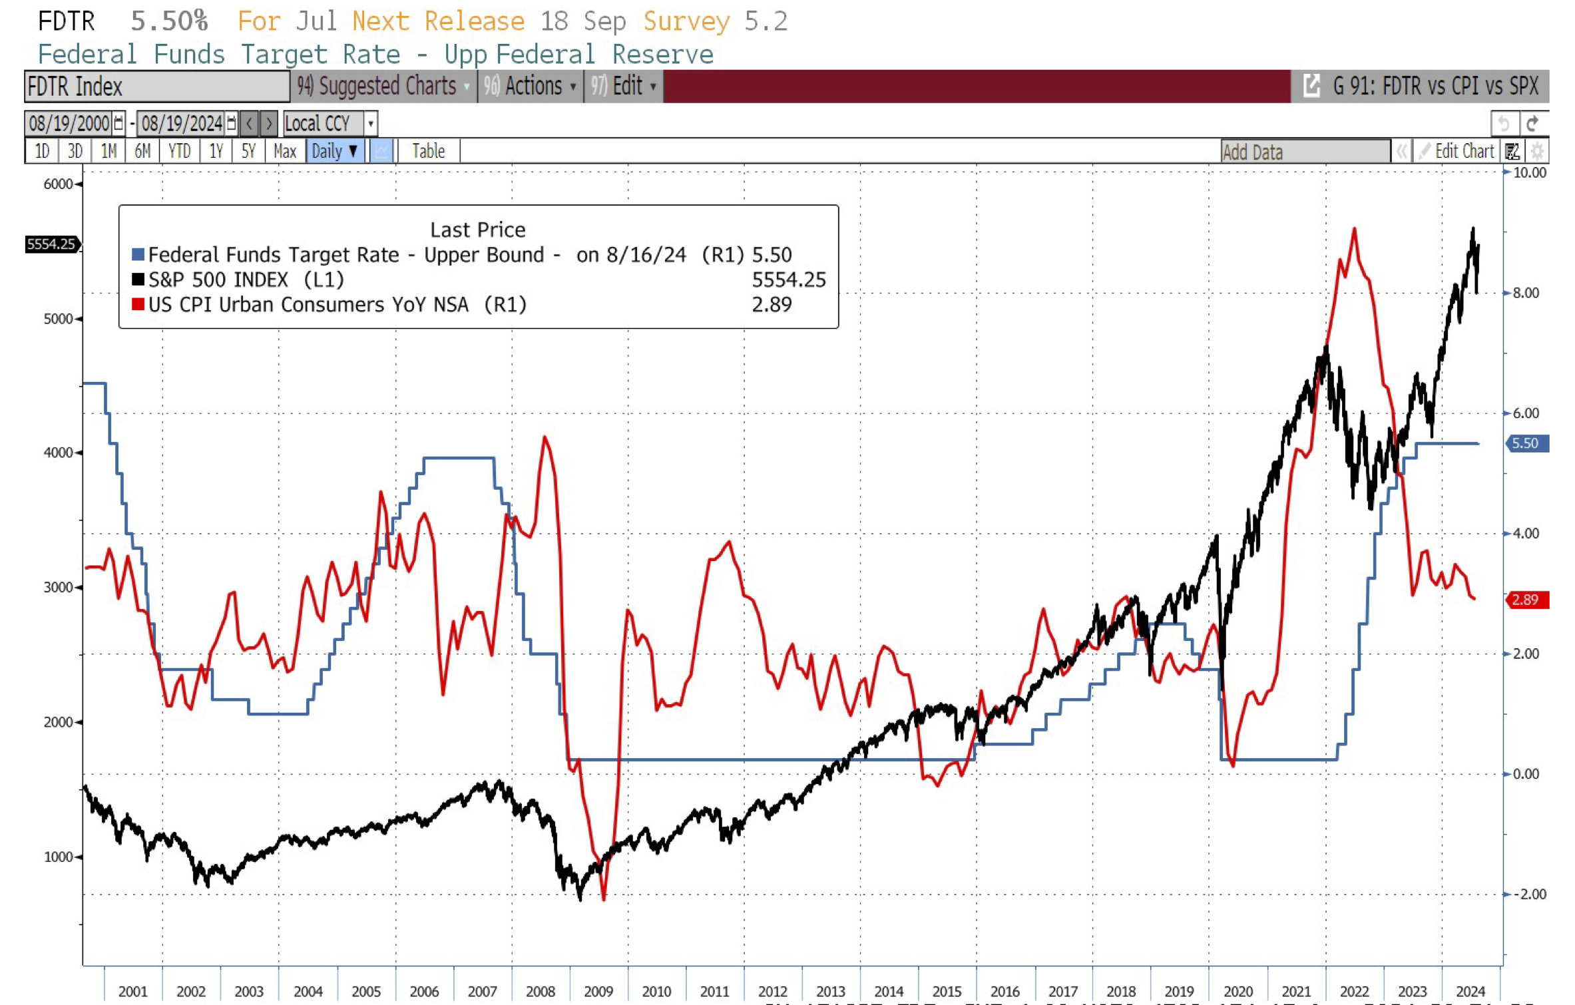
Task: Select the 5Y range
Action: click(x=248, y=151)
